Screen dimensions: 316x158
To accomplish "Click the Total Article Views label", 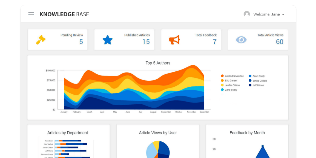I will (270, 35).
